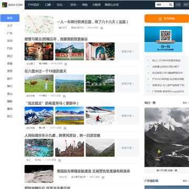Select 约伴 sidebar category
This screenshot has width=189, height=189.
(10, 48)
